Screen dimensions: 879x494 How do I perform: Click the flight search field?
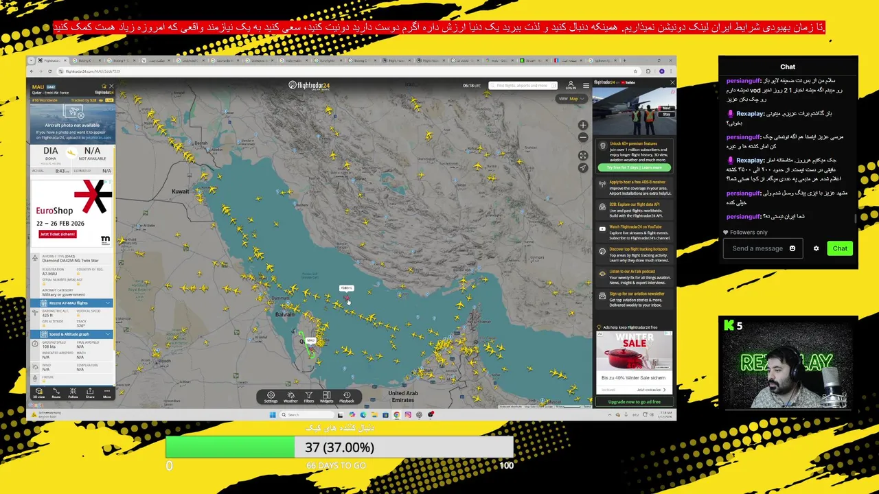523,86
